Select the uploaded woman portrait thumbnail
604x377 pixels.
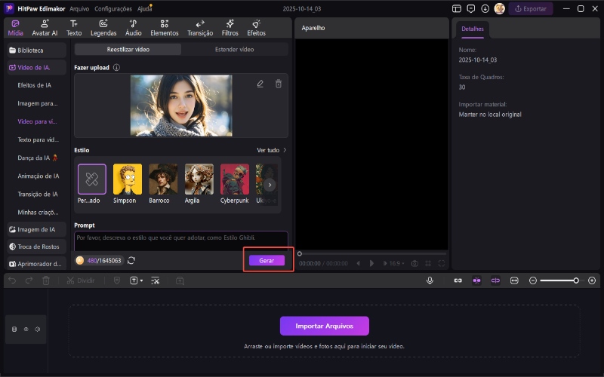[x=181, y=106]
